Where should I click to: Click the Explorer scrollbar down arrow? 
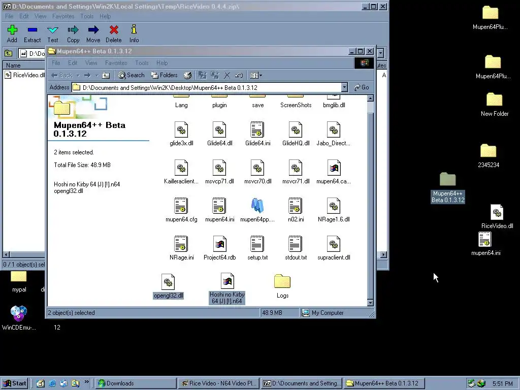tap(370, 303)
